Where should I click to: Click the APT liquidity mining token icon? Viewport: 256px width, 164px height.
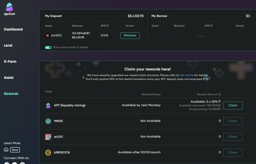tap(48, 105)
